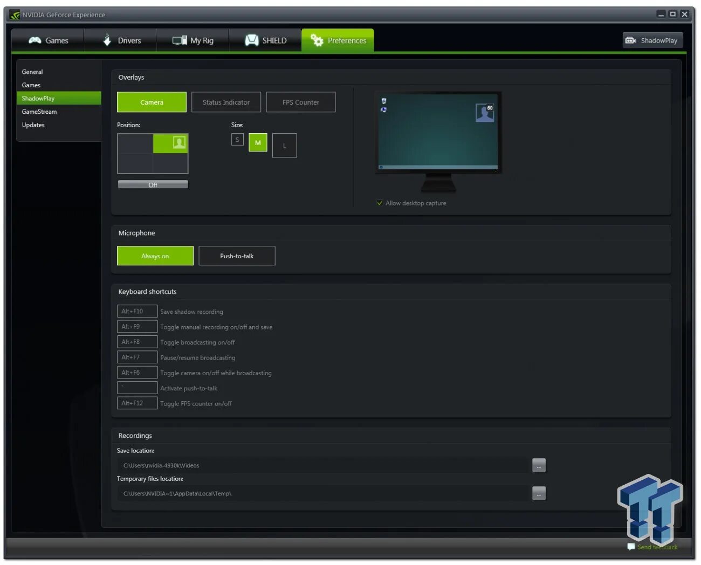Turn the overlay position Off
Screen dimensions: 701x565
point(153,184)
